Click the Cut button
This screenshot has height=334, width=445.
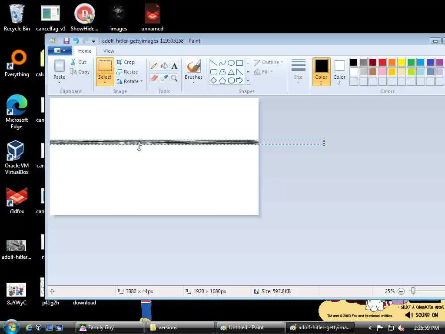(x=79, y=62)
